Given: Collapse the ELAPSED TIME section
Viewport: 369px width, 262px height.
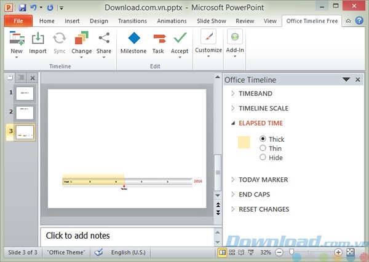Looking at the screenshot, I should pyautogui.click(x=261, y=123).
